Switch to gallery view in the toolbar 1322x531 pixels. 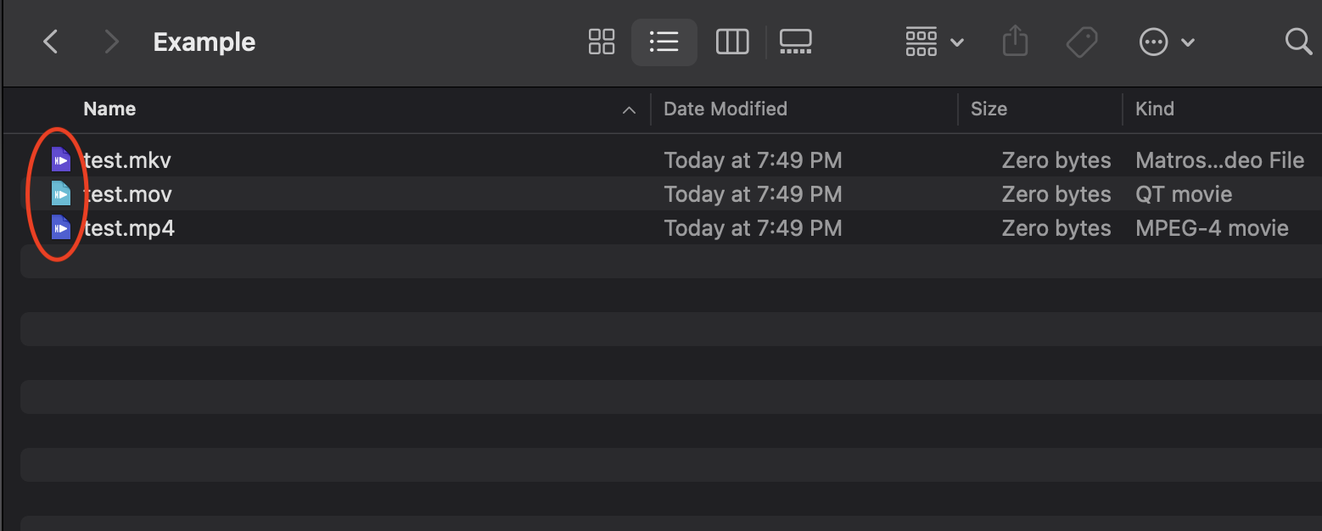click(795, 41)
